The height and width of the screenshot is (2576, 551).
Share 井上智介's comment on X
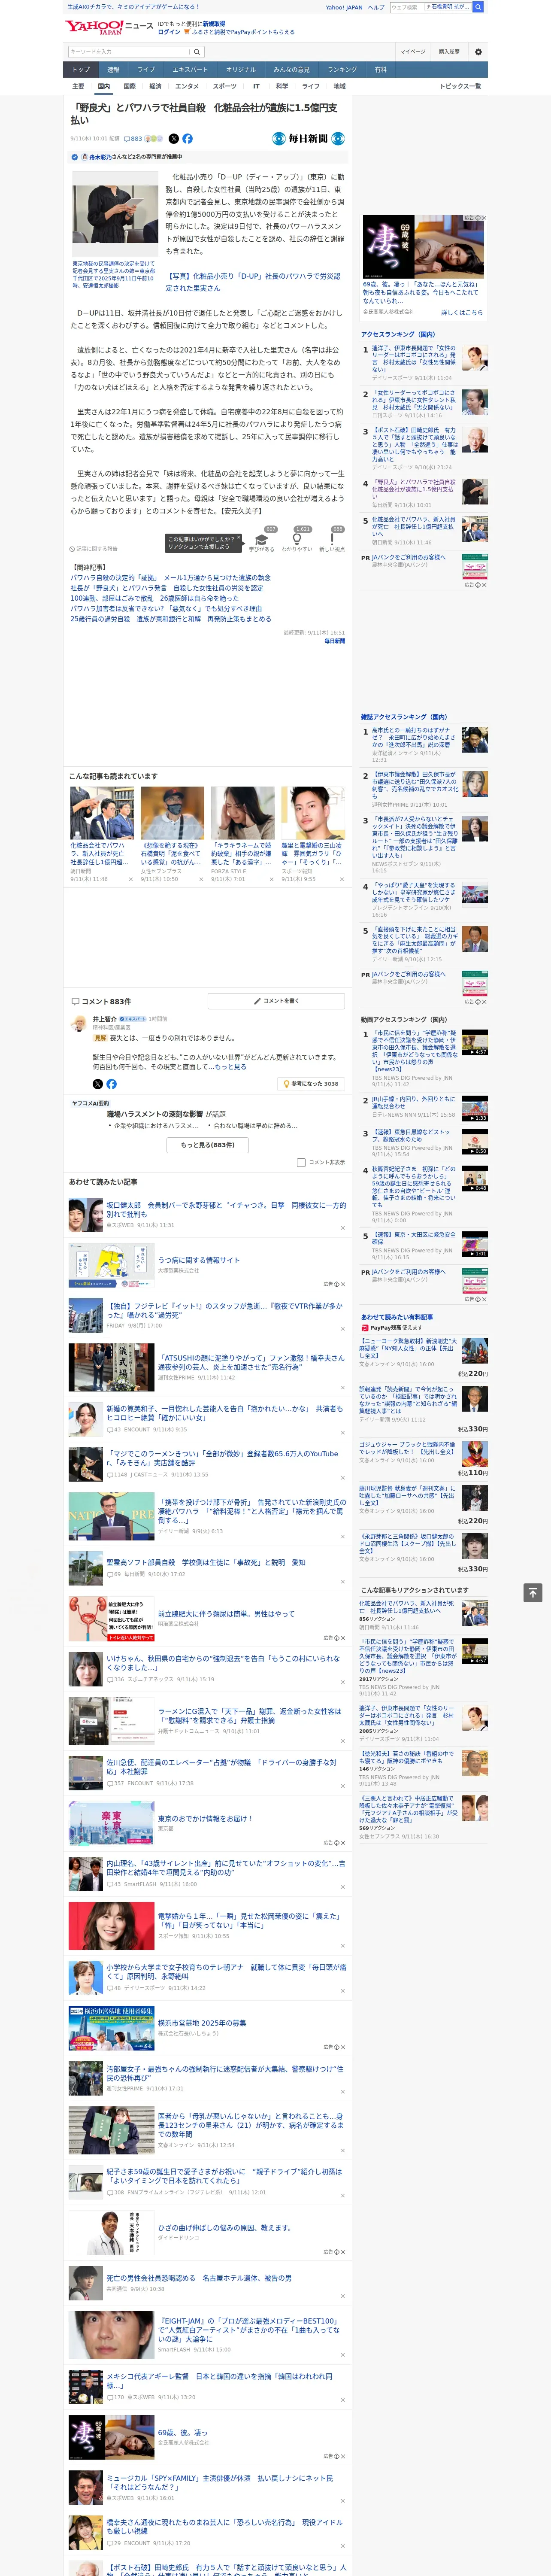(x=98, y=1083)
